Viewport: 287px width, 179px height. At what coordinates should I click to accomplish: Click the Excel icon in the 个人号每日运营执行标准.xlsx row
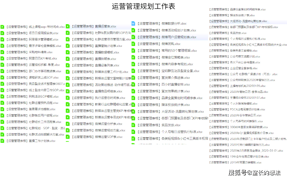pos(133,132)
